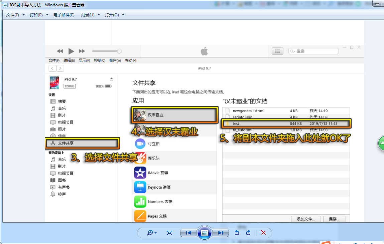Rotate the photo clockwise
The image size is (384, 244).
[x=248, y=233]
